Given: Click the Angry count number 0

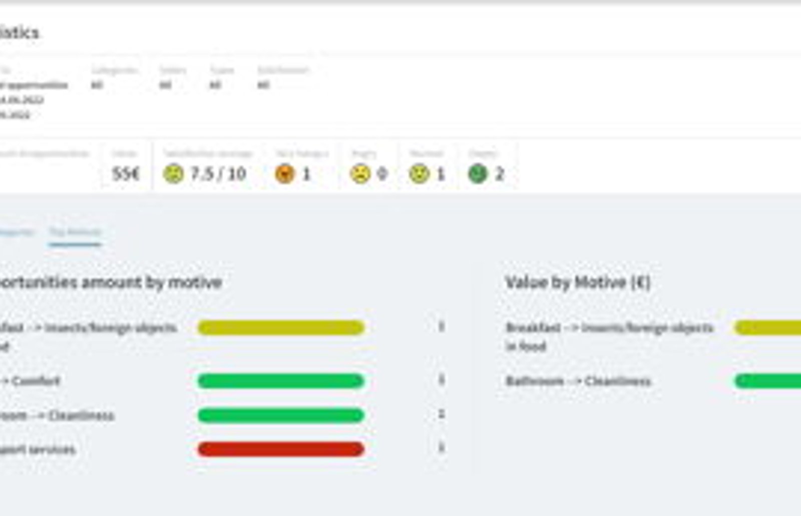Looking at the screenshot, I should [382, 174].
